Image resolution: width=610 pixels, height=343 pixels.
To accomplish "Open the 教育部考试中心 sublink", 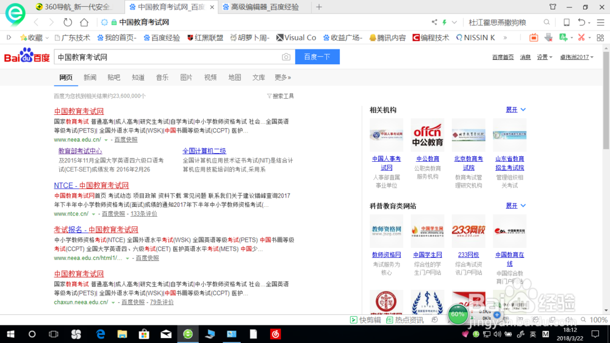I will pos(80,151).
